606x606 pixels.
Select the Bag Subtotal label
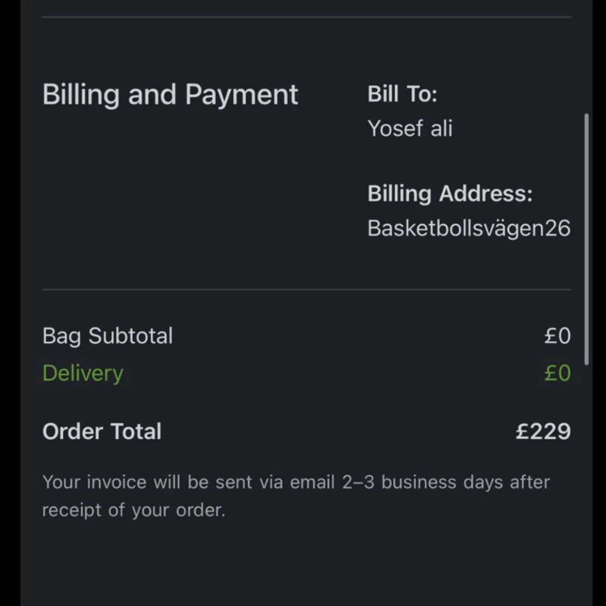(107, 336)
